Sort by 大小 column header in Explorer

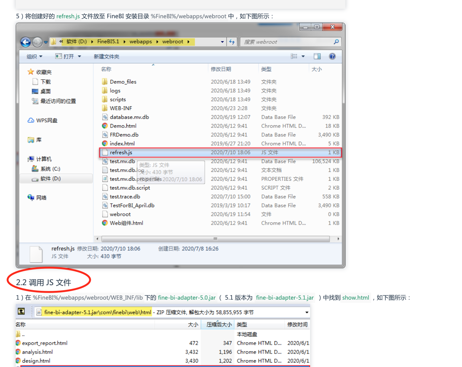coord(317,69)
